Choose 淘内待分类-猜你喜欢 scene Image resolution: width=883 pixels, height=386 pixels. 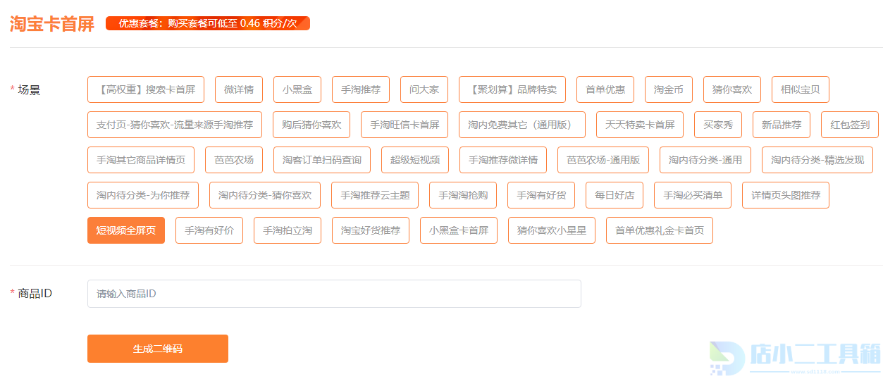(265, 195)
